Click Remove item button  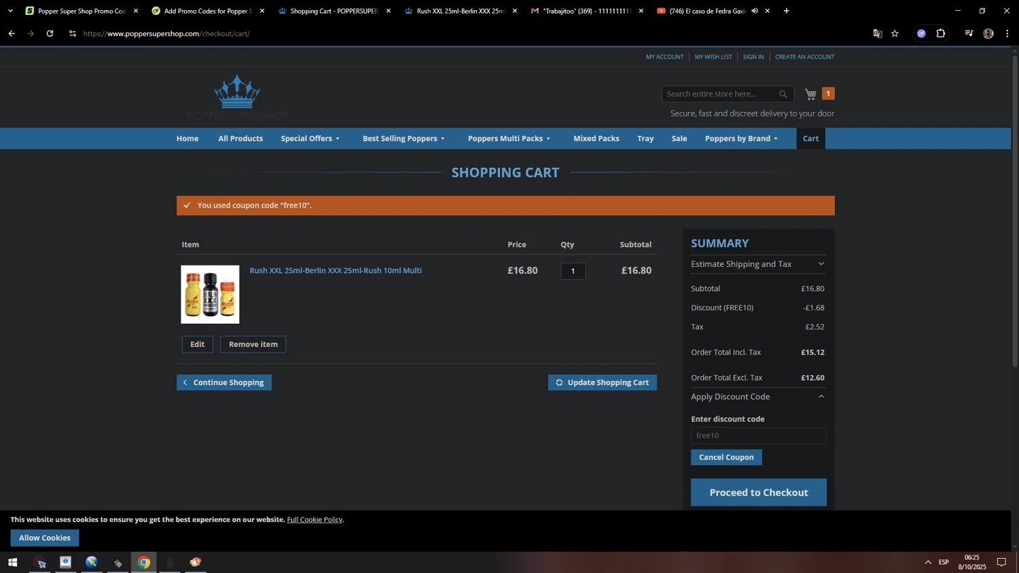tap(253, 344)
